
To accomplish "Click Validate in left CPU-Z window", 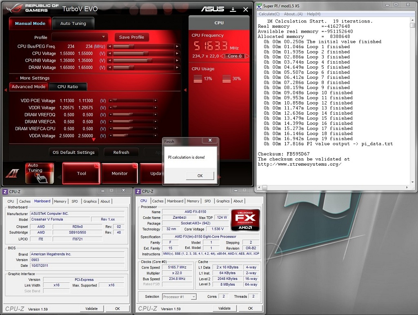I will [x=91, y=308].
